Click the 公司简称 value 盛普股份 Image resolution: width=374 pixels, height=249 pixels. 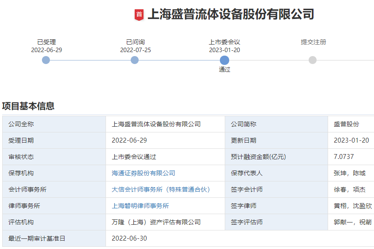pyautogui.click(x=346, y=124)
